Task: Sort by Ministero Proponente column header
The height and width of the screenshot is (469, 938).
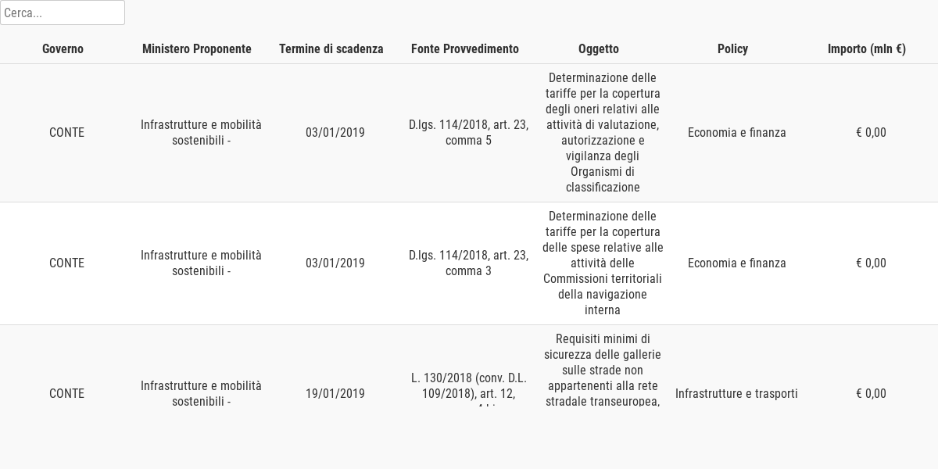Action: (x=197, y=48)
